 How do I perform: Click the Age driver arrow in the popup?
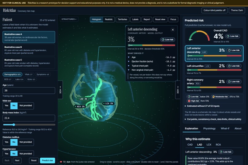(129, 57)
